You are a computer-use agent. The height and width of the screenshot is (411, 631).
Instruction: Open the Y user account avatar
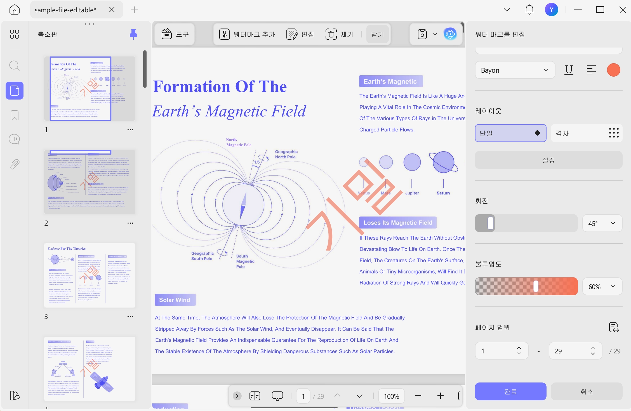552,10
